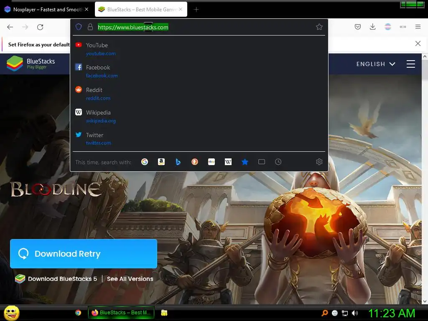Click the network tray icon
Image resolution: width=428 pixels, height=321 pixels.
pyautogui.click(x=345, y=313)
